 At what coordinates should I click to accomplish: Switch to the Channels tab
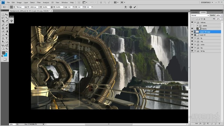(195, 13)
